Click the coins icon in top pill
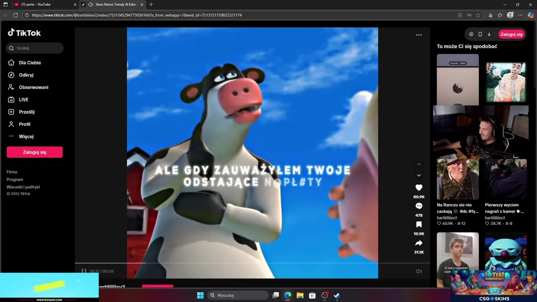The height and width of the screenshot is (302, 537). pos(471,34)
